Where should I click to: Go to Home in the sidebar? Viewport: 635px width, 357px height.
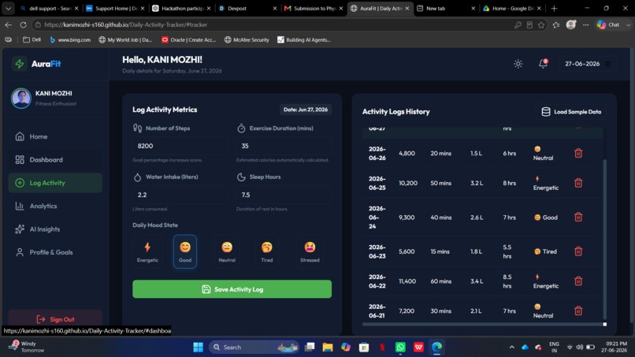pos(55,136)
